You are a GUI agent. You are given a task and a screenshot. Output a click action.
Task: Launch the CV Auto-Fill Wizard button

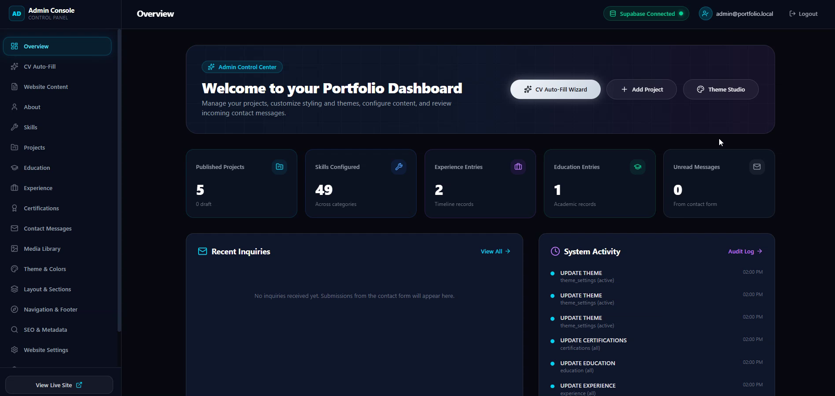(x=555, y=89)
